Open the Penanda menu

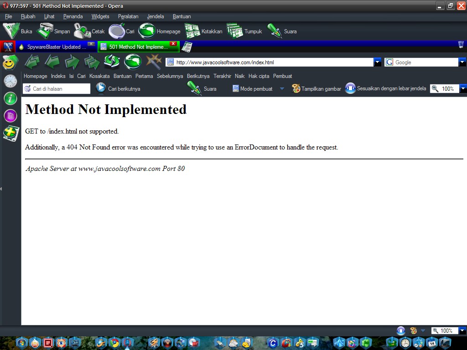click(73, 16)
